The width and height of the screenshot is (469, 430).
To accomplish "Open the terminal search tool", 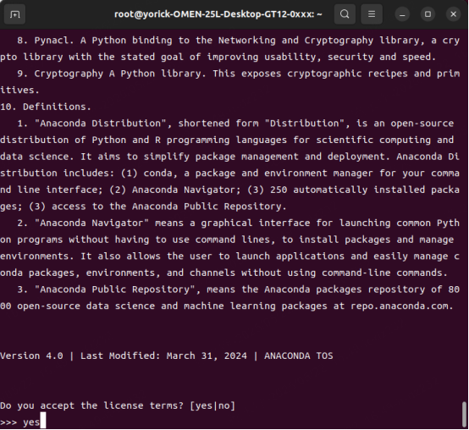I will click(345, 14).
